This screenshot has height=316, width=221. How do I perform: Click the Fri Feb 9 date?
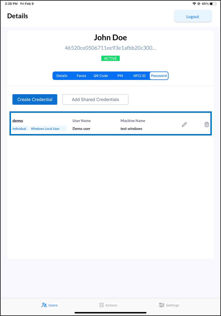[x=27, y=4]
